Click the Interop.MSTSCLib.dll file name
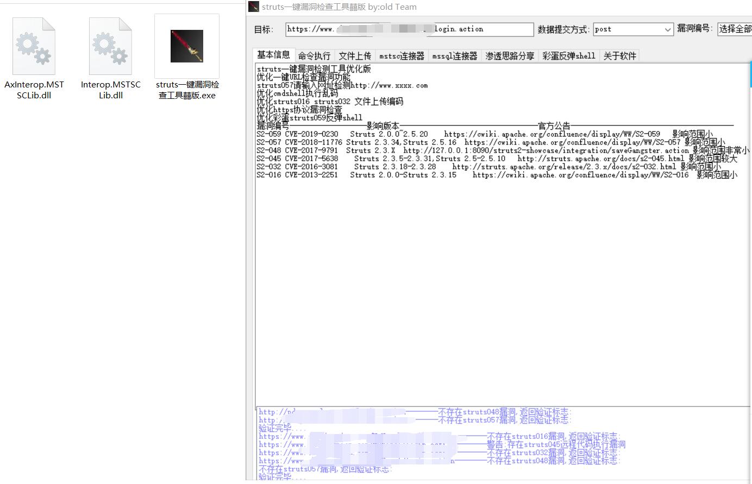752x484 pixels. (x=111, y=90)
